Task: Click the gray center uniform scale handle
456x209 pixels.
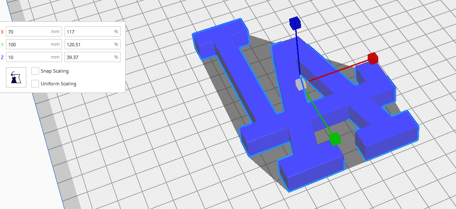Action: coord(301,84)
